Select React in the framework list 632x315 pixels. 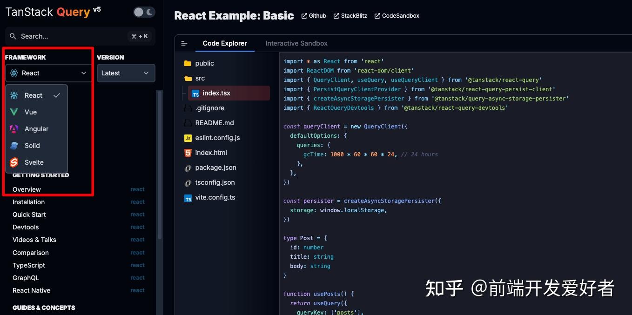click(36, 95)
